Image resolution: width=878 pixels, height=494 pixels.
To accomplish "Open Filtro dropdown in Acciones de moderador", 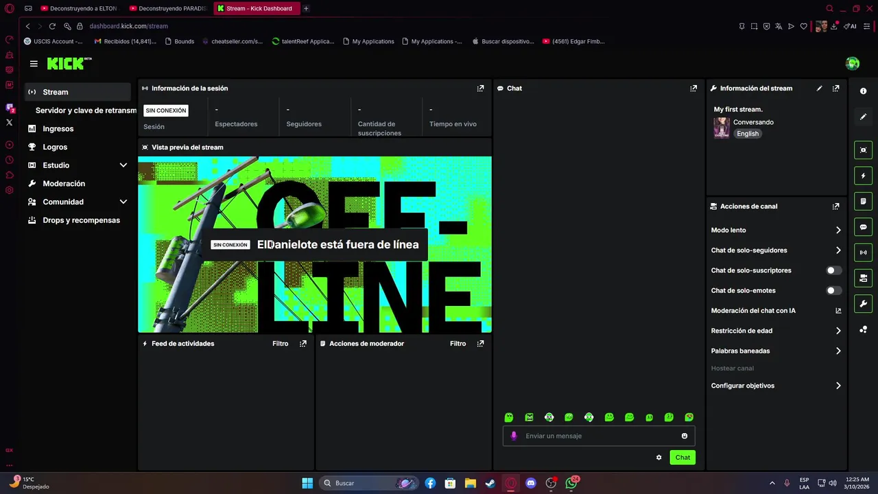I will [x=458, y=344].
